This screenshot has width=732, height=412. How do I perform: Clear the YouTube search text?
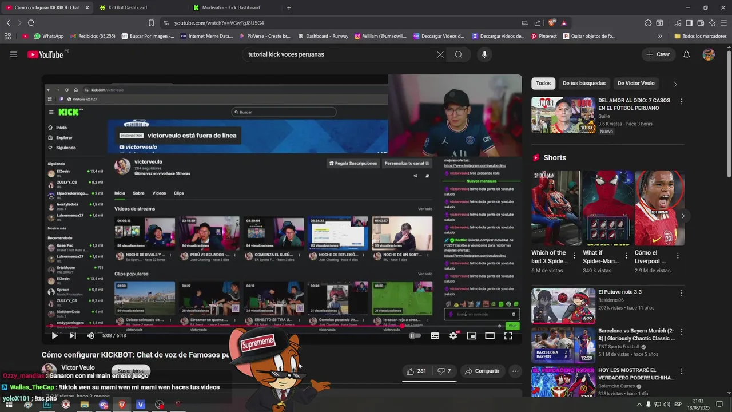click(x=440, y=54)
